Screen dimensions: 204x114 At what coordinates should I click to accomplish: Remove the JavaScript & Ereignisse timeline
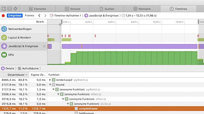(x=44, y=46)
